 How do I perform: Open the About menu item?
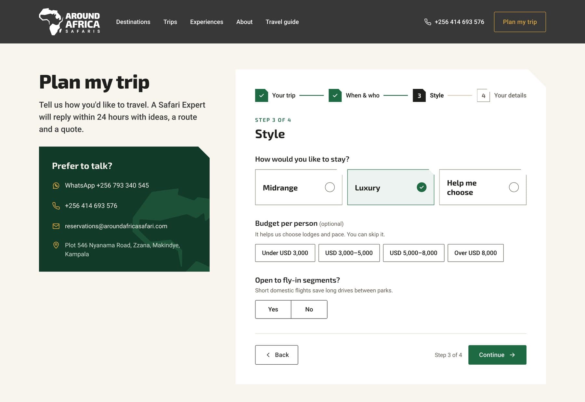(x=244, y=22)
